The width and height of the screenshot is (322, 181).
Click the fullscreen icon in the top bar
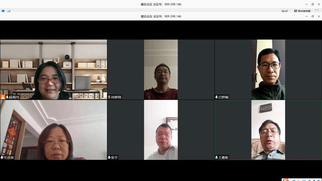317,11
